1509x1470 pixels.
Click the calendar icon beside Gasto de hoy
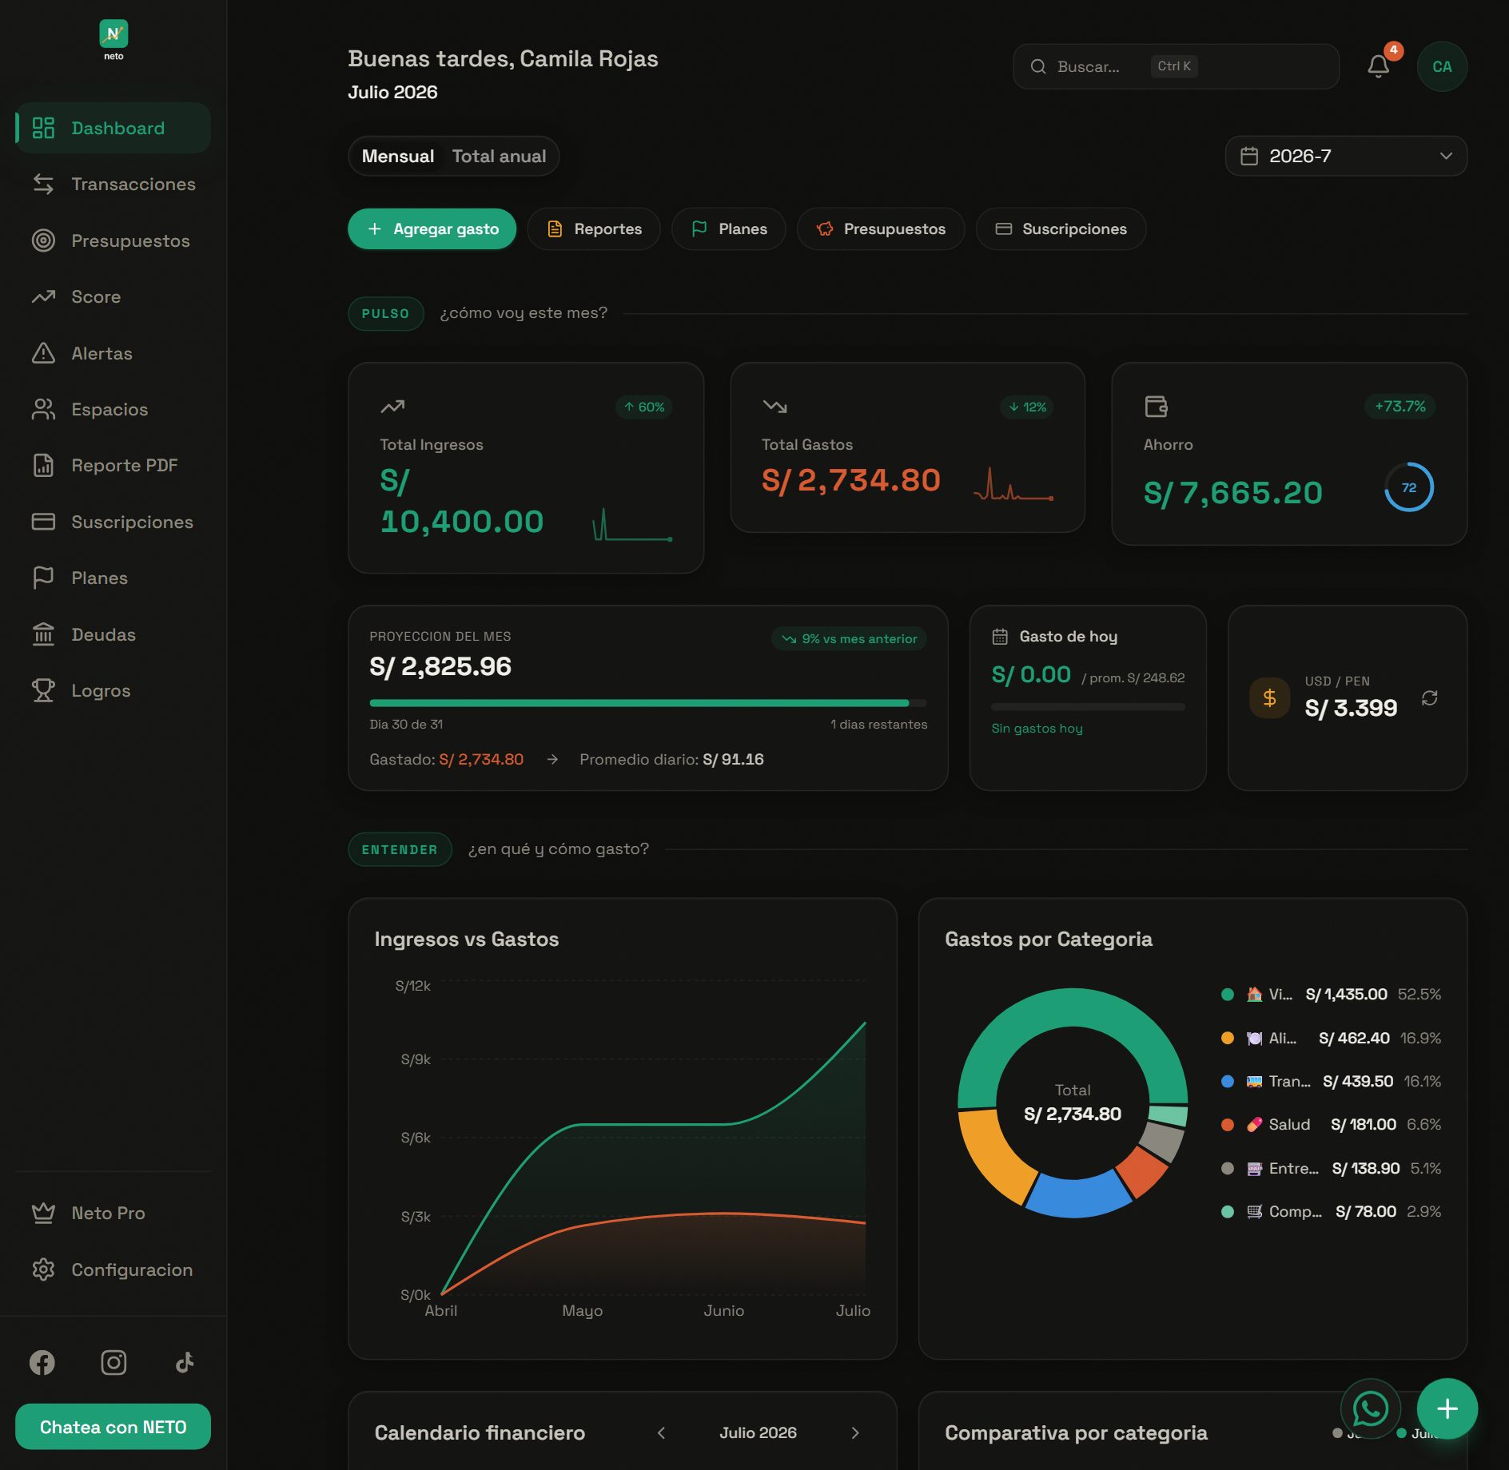point(1000,637)
